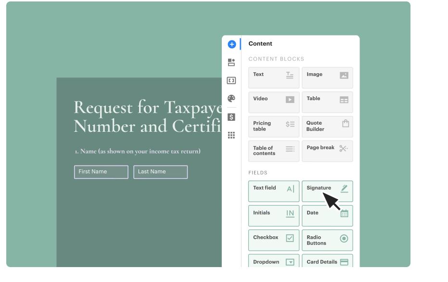Select the Card Details field tile
Image resolution: width=448 pixels, height=282 pixels.
pos(327,261)
